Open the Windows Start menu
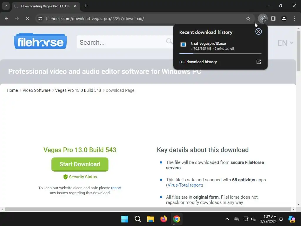 click(125, 219)
